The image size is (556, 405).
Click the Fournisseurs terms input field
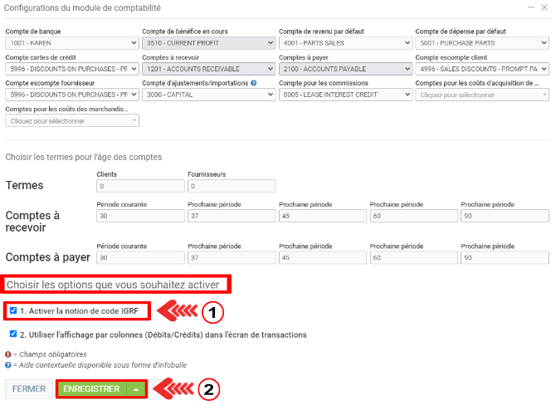pos(231,187)
